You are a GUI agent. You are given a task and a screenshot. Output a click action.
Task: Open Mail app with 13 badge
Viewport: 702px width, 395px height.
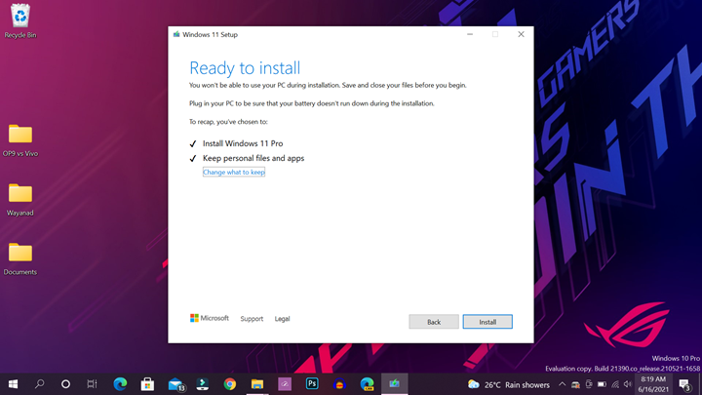[x=175, y=384]
